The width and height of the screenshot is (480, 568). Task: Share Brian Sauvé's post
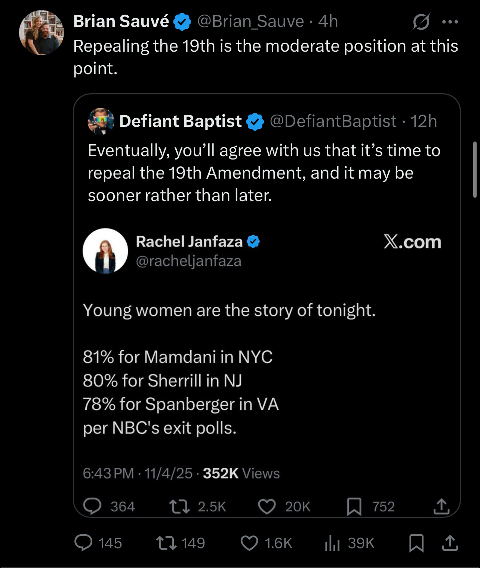point(450,543)
